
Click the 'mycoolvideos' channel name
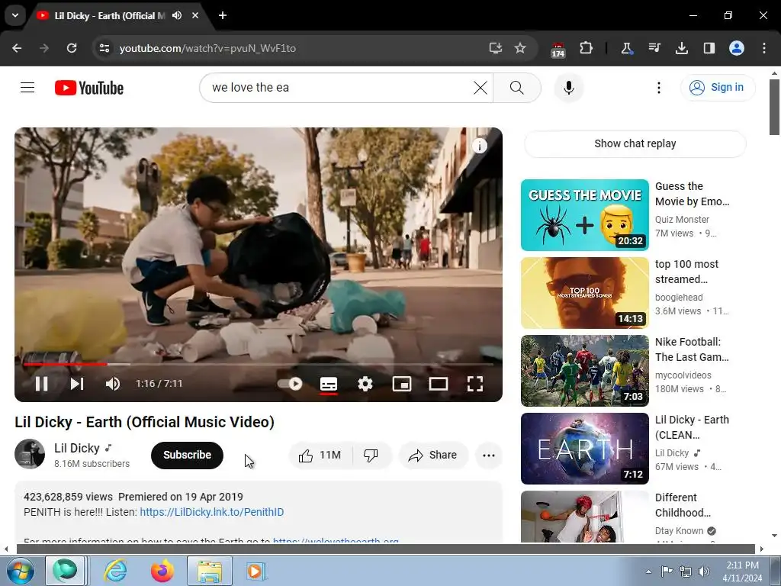click(683, 375)
